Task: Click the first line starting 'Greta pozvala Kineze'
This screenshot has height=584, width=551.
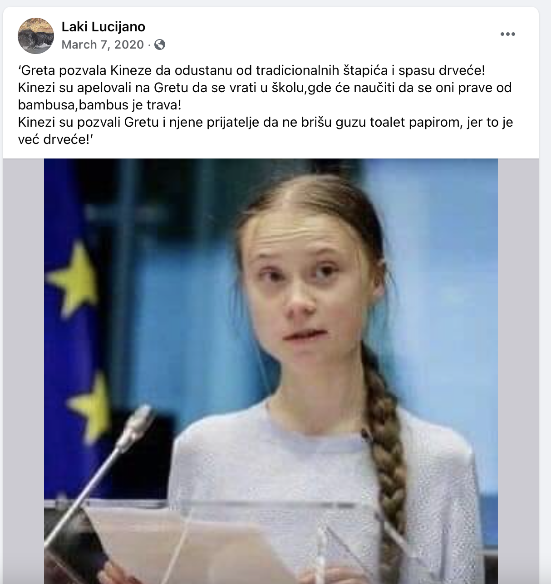Action: coord(252,70)
